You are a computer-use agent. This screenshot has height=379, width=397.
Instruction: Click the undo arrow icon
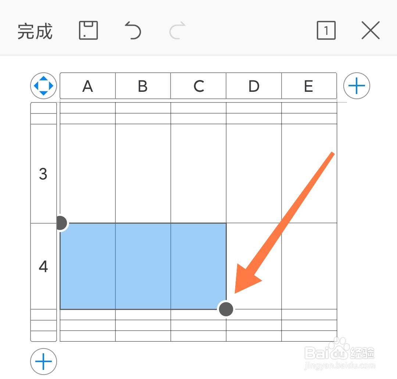click(133, 30)
